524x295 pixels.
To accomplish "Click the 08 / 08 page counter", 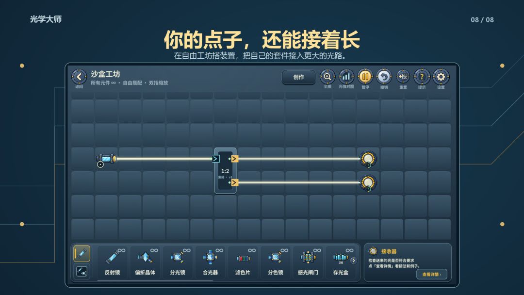I will 482,20.
